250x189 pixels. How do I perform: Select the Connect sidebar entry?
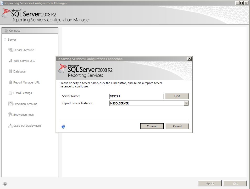[x=30, y=31]
